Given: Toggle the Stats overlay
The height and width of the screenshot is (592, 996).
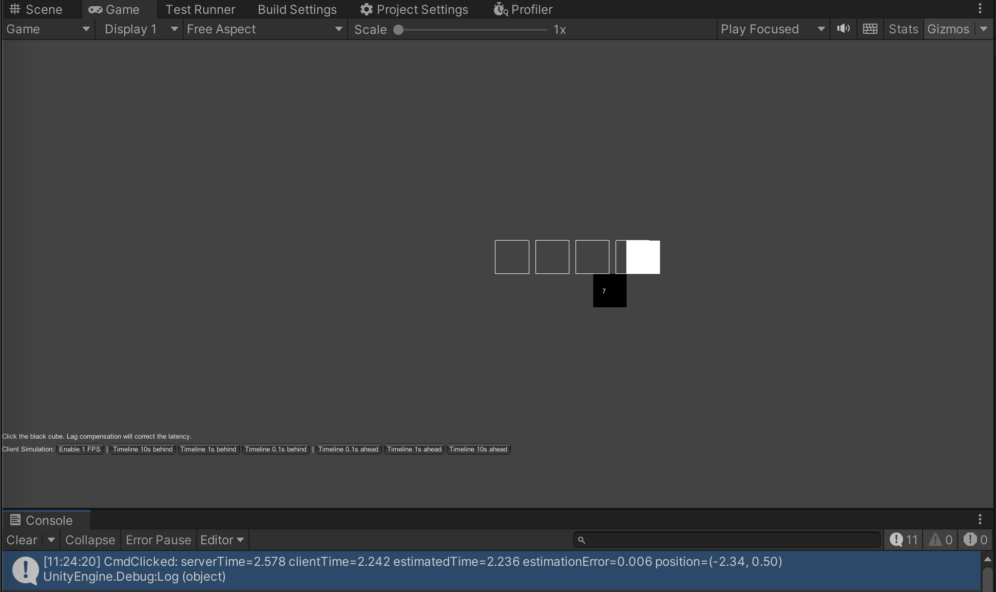Looking at the screenshot, I should tap(903, 29).
